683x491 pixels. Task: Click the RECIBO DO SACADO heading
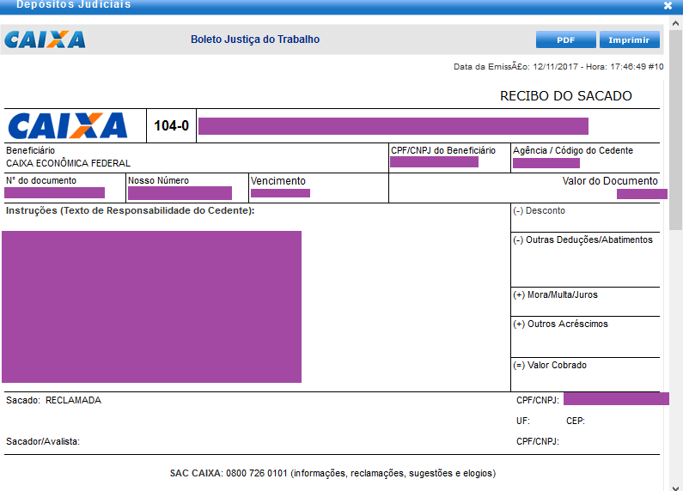(x=566, y=96)
